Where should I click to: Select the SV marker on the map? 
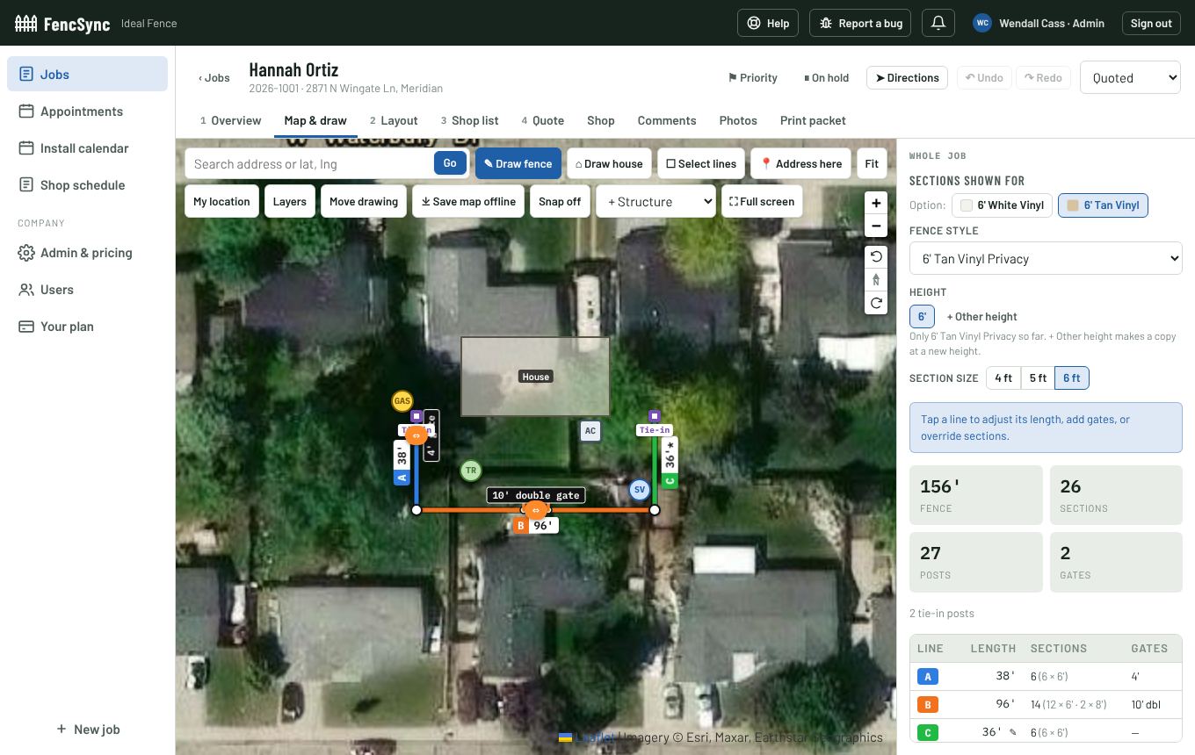[x=639, y=490]
